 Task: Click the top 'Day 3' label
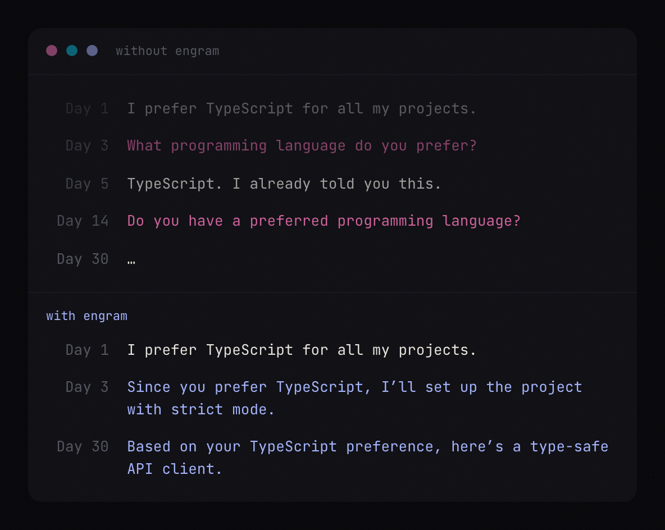pos(87,146)
